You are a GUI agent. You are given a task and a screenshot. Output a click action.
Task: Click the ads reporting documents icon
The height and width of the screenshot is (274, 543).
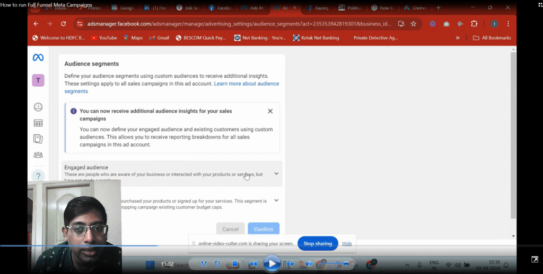coord(38,139)
